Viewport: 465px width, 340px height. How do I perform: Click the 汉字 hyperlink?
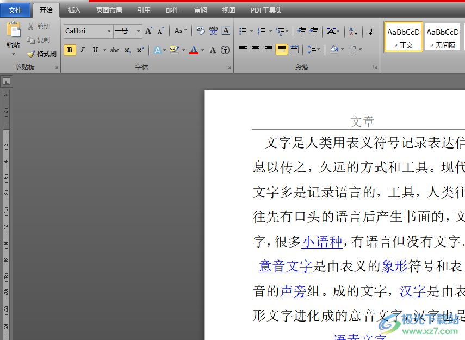[412, 291]
